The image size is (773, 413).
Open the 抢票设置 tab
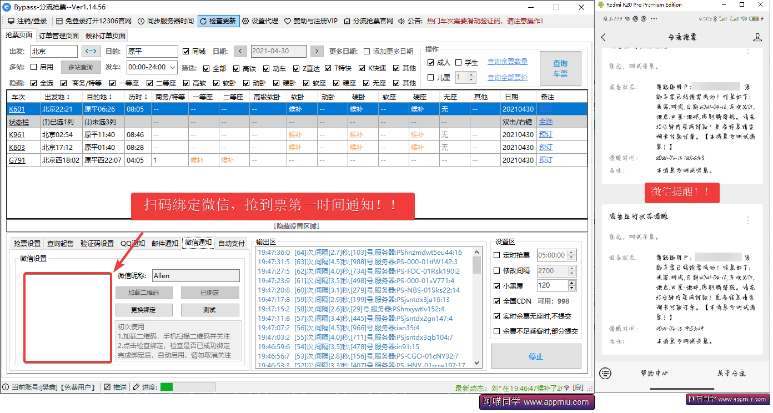27,243
